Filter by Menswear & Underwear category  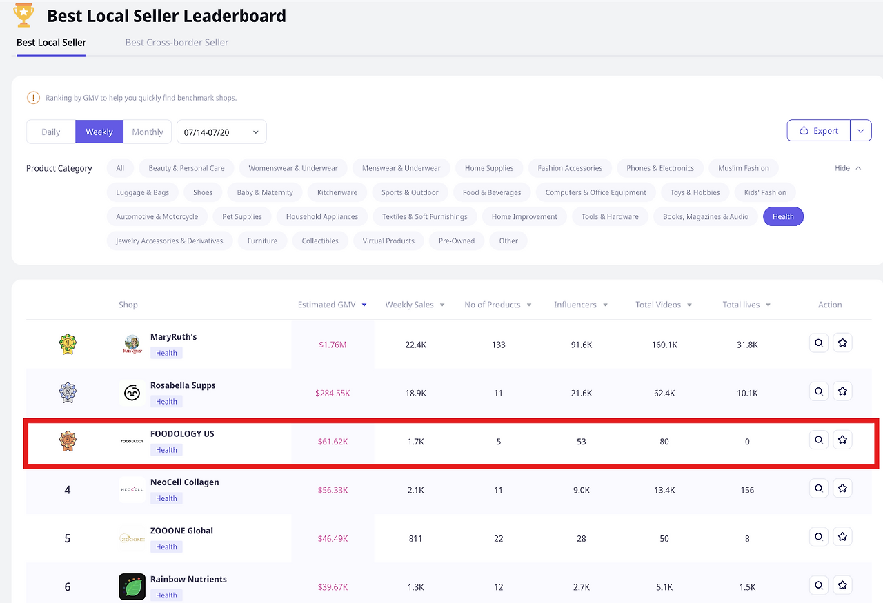[x=401, y=168]
